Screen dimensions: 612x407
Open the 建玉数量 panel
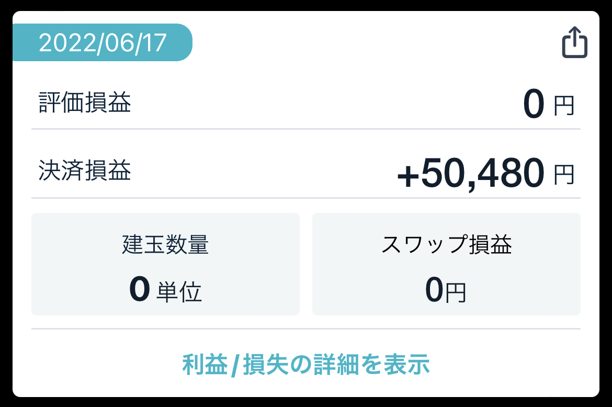click(x=165, y=264)
